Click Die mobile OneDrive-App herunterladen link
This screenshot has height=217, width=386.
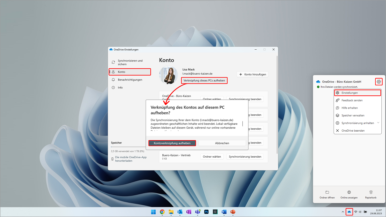(131, 159)
